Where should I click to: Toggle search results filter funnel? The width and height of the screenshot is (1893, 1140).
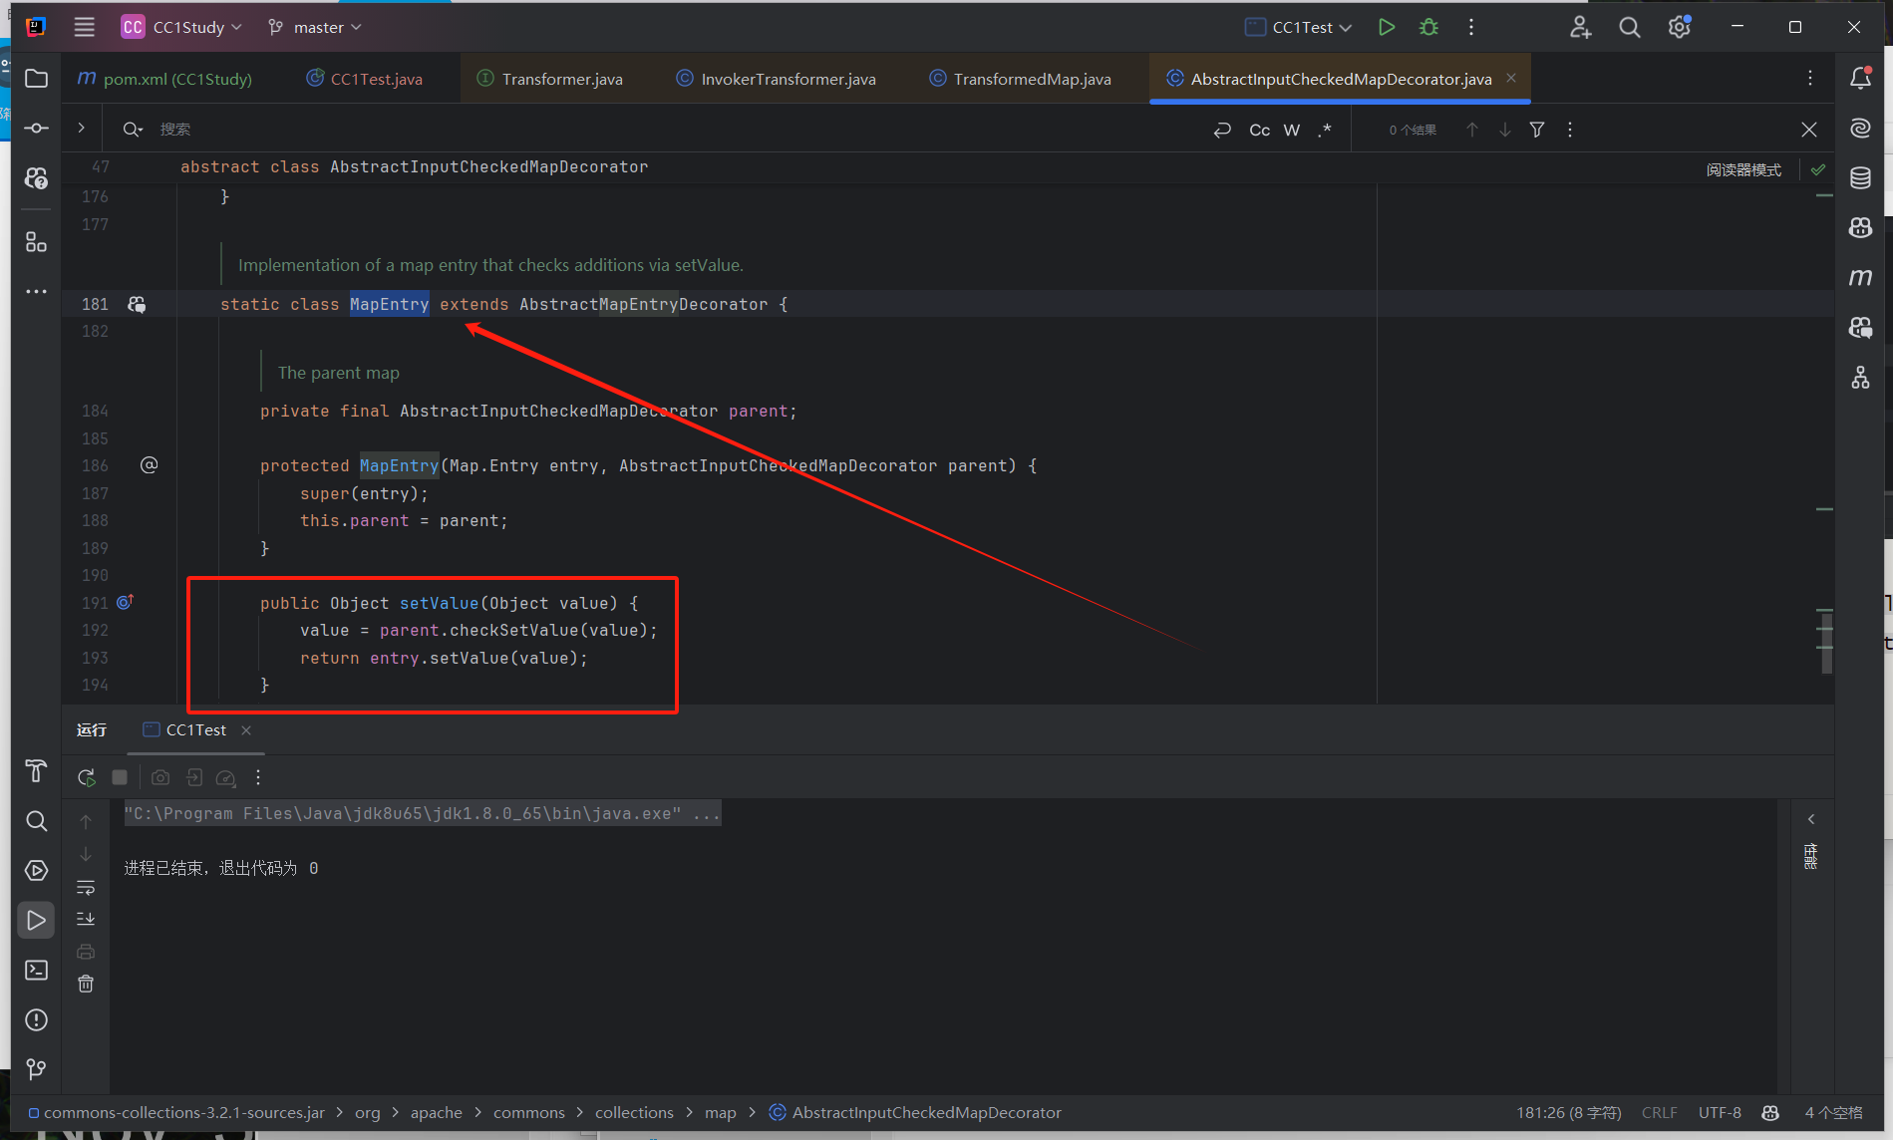point(1537,130)
